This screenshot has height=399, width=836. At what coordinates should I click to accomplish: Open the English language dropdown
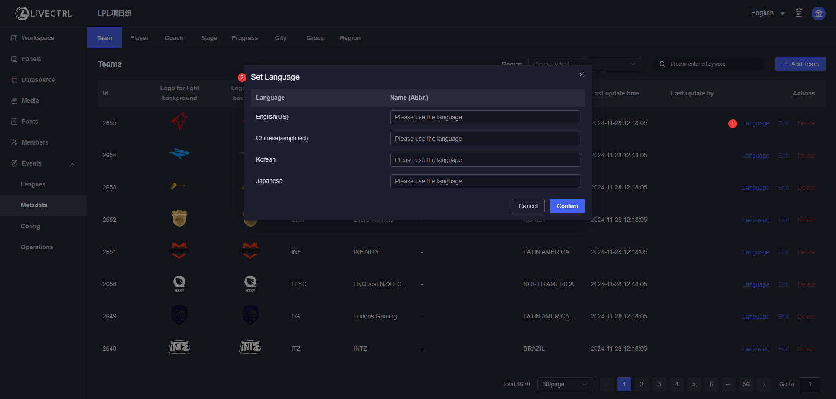[x=767, y=13]
